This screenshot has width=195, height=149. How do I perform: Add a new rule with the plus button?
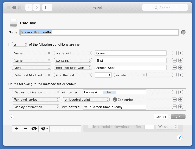coord(17,128)
